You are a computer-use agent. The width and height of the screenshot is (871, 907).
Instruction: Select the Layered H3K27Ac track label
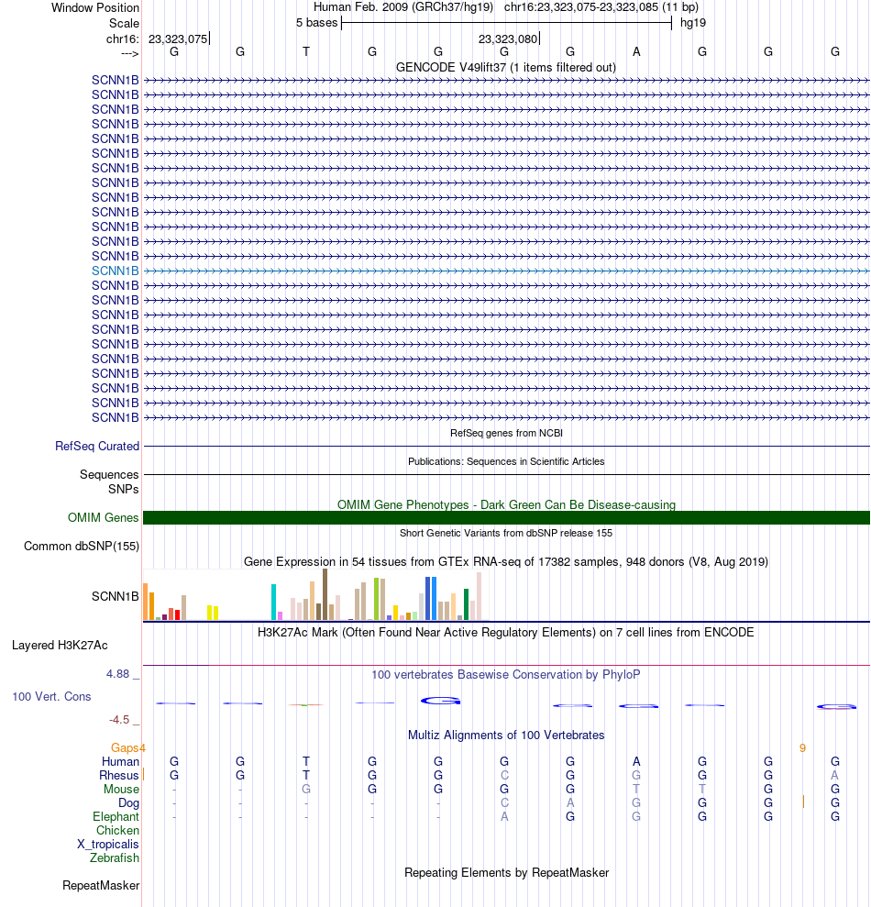click(60, 645)
